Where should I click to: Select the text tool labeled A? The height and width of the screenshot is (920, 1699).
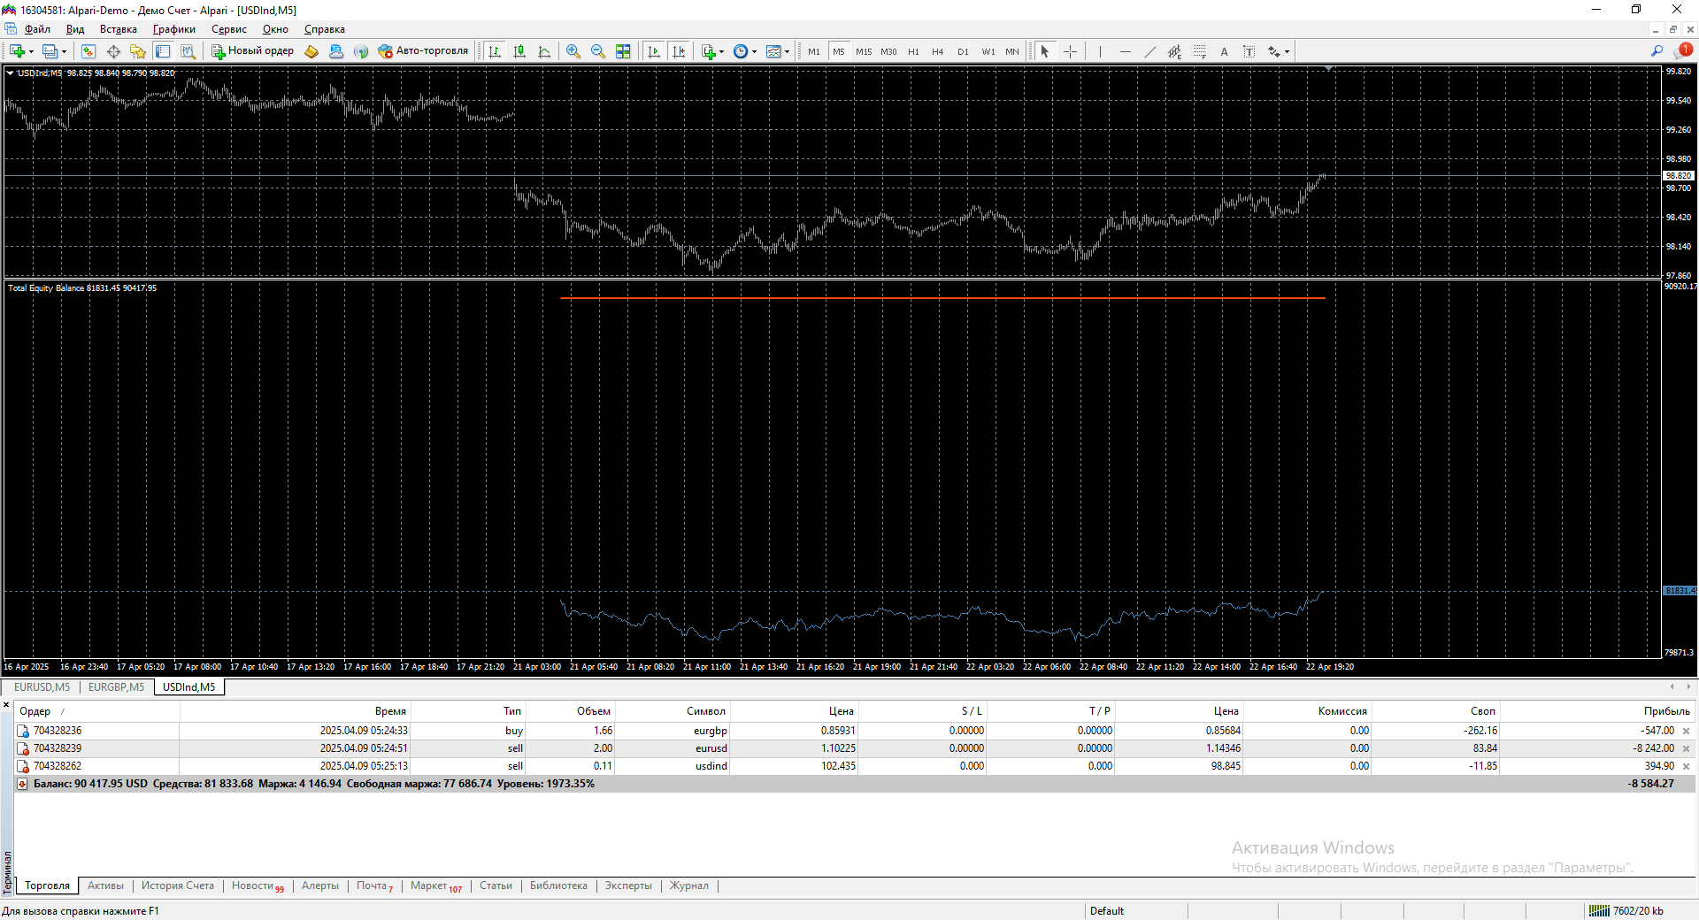click(1224, 51)
